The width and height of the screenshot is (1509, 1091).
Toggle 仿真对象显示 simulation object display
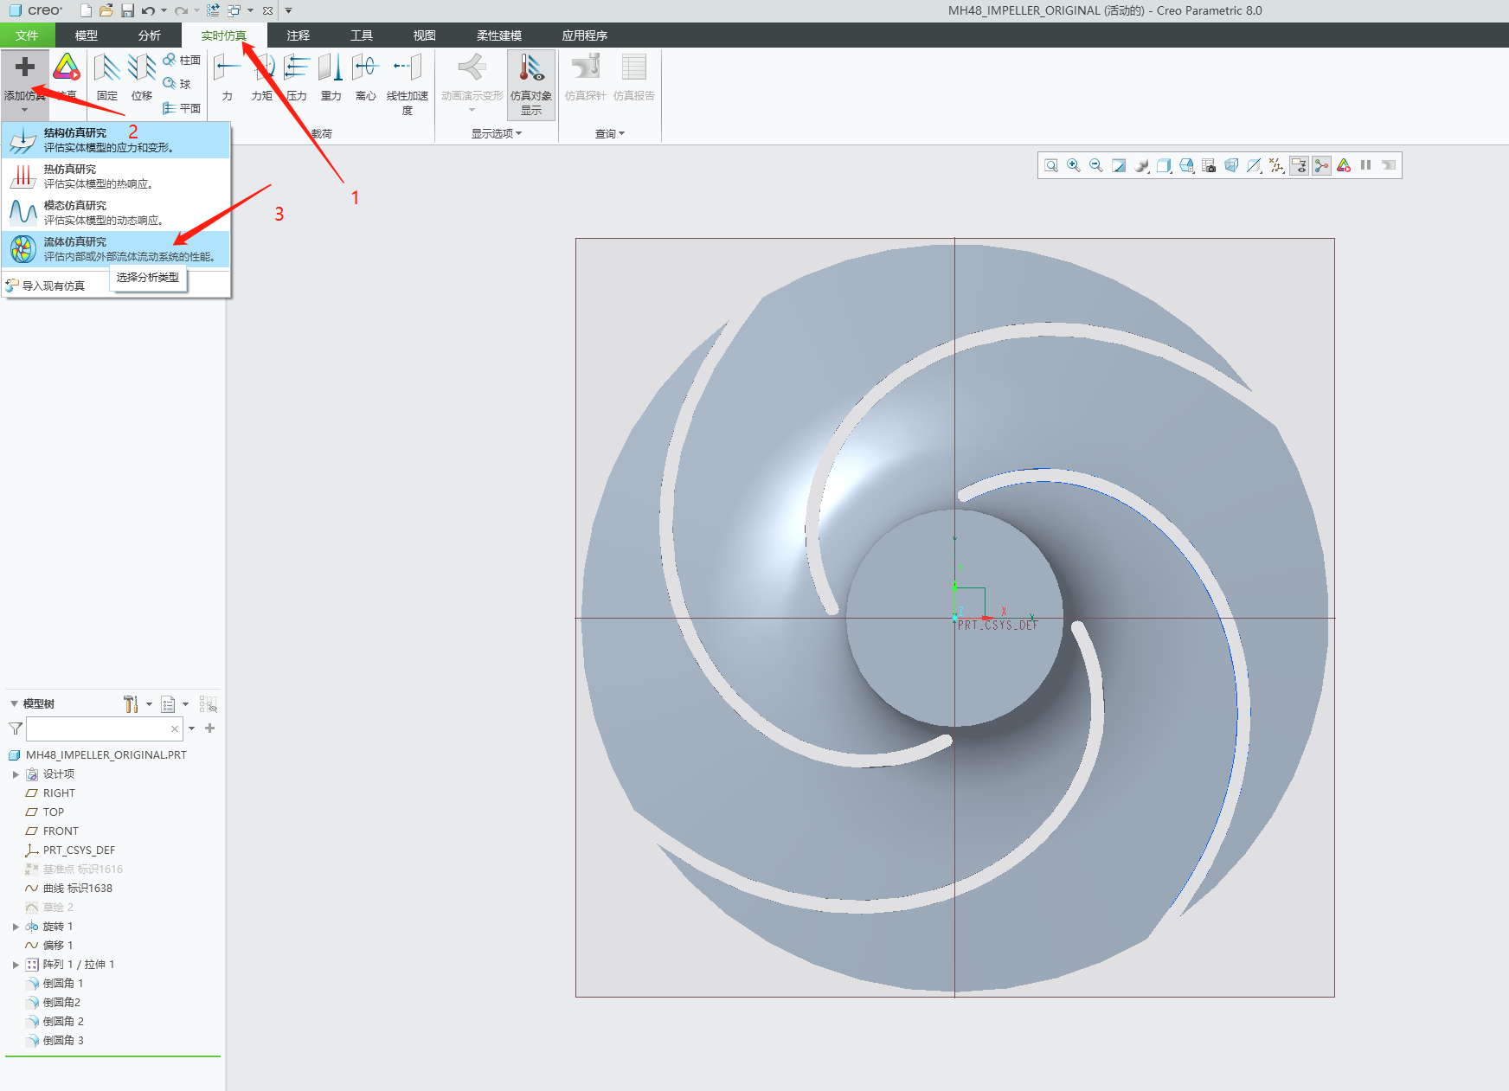coord(530,84)
